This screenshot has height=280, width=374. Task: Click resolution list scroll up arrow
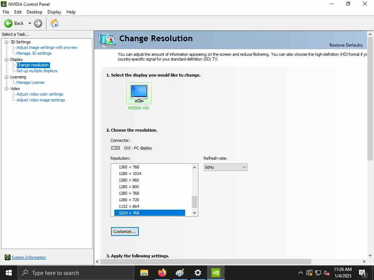pos(194,167)
